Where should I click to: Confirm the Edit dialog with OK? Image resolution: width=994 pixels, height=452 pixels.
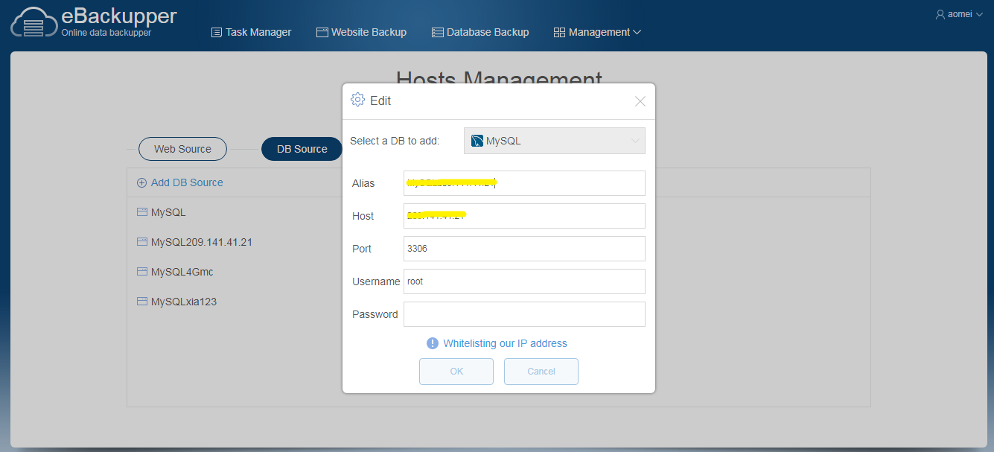coord(456,372)
